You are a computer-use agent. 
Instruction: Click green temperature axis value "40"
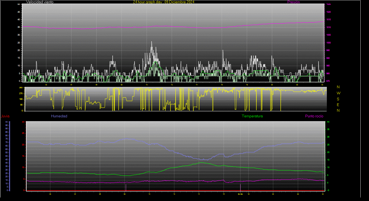(x=328, y=122)
